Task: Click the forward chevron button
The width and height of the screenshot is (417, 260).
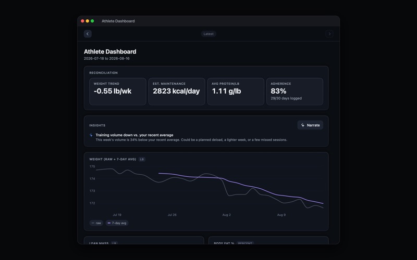Action: pyautogui.click(x=329, y=34)
